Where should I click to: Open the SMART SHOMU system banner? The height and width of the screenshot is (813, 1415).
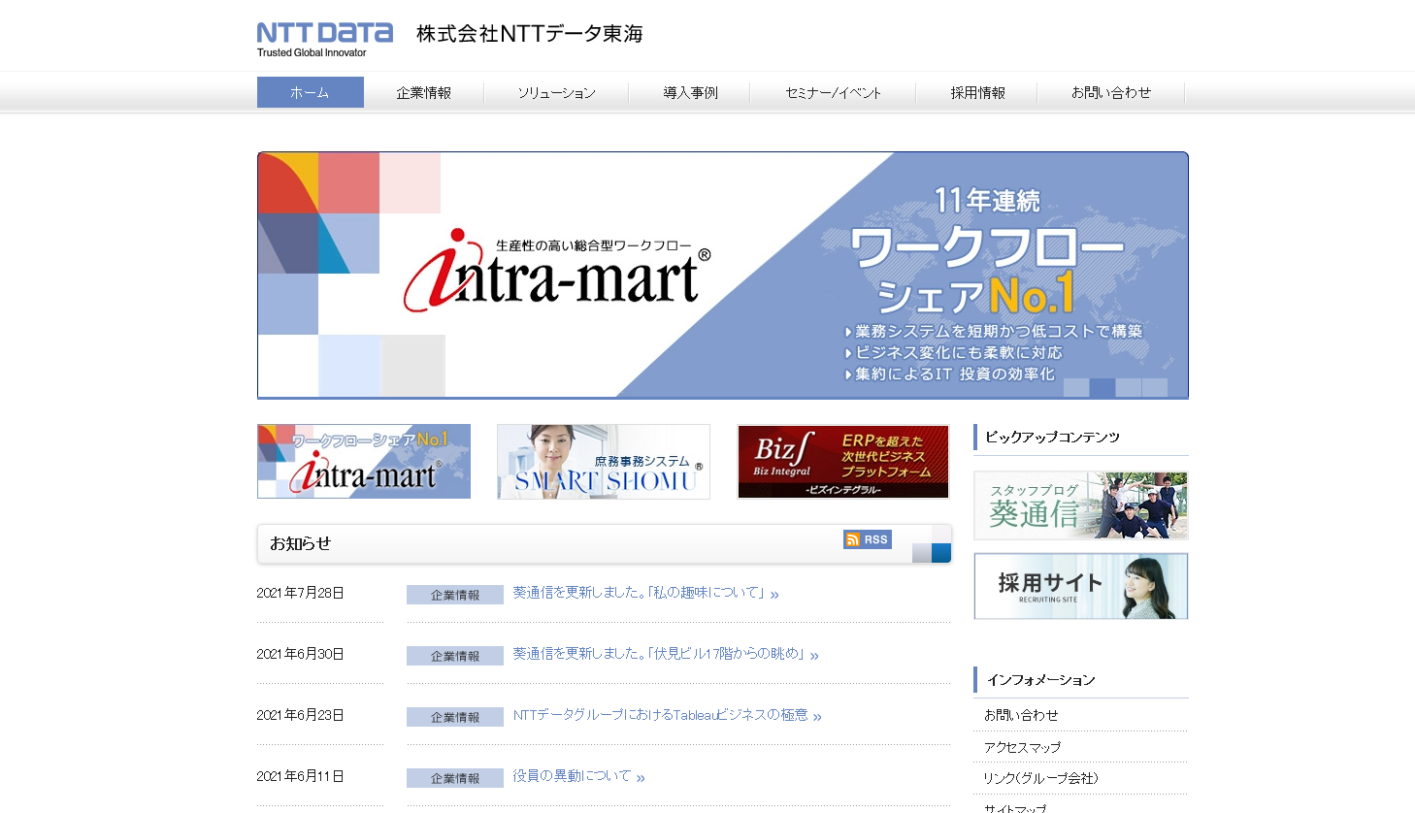click(x=603, y=461)
